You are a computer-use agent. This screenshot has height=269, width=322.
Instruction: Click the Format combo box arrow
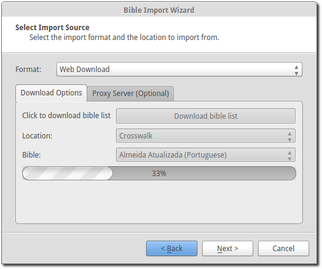point(296,70)
